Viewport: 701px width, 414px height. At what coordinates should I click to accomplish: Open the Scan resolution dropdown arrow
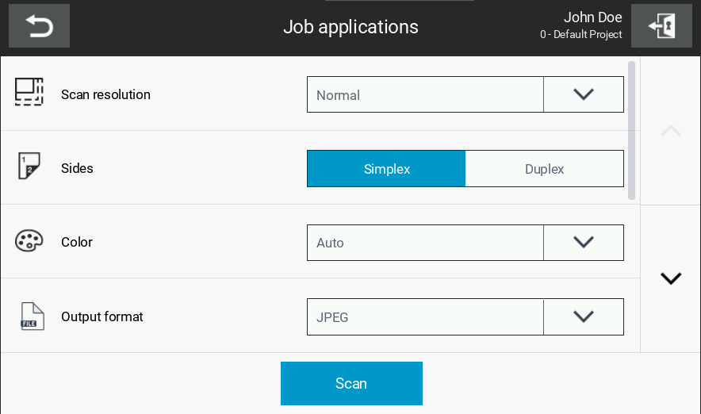tap(584, 94)
